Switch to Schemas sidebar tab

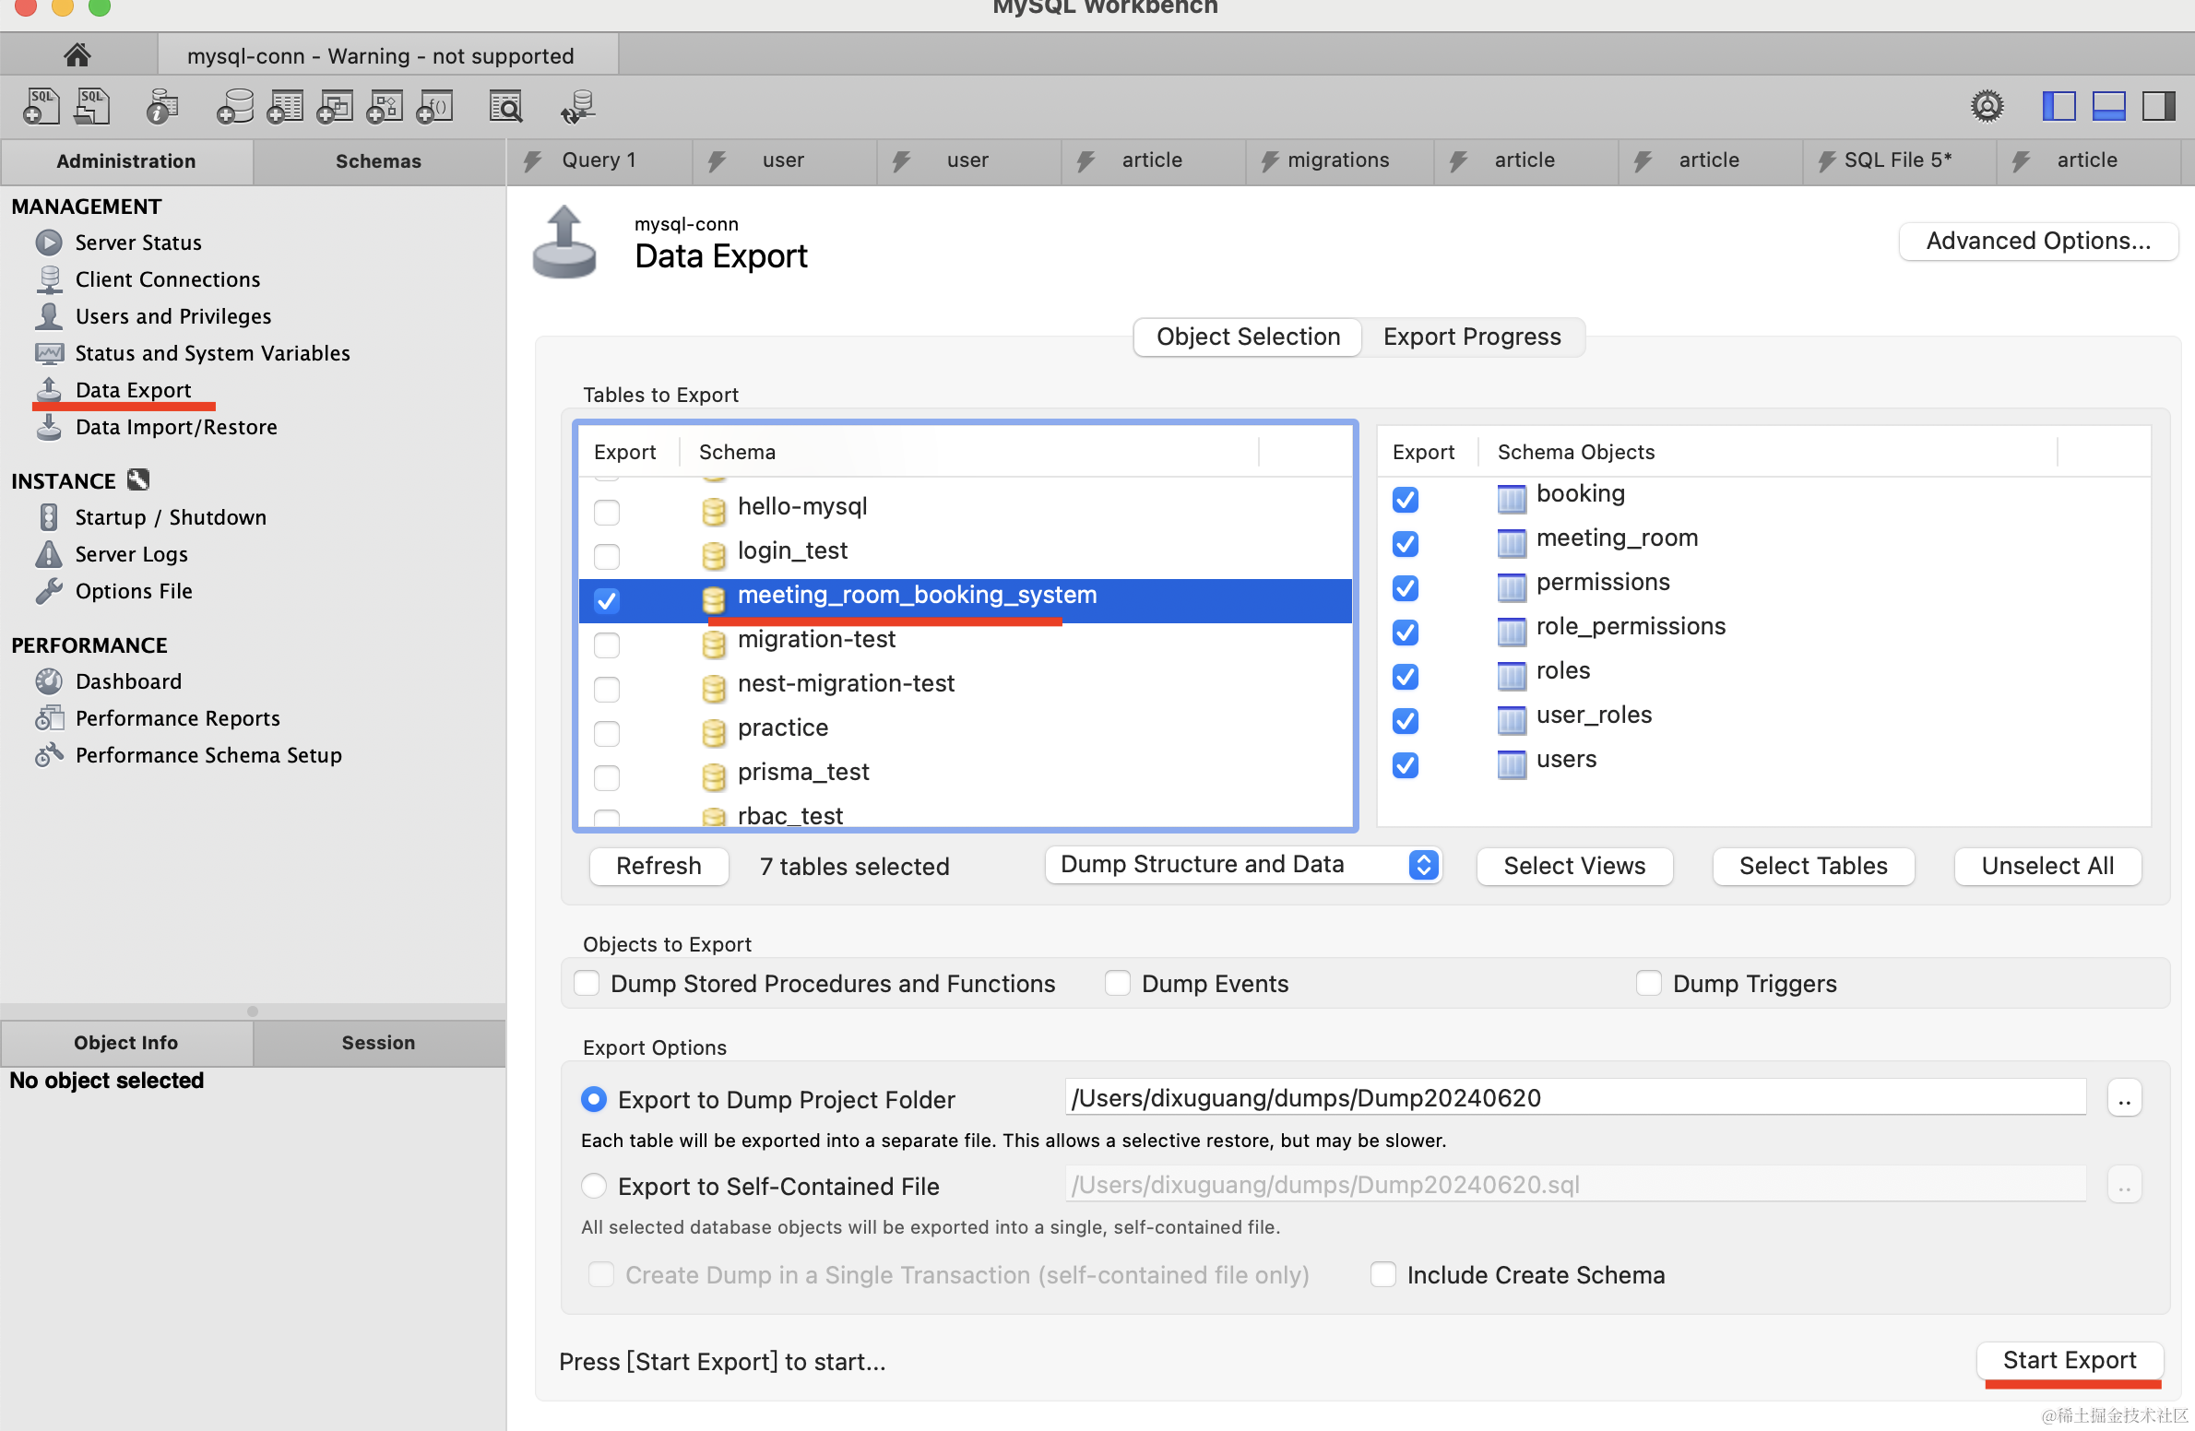pos(378,161)
